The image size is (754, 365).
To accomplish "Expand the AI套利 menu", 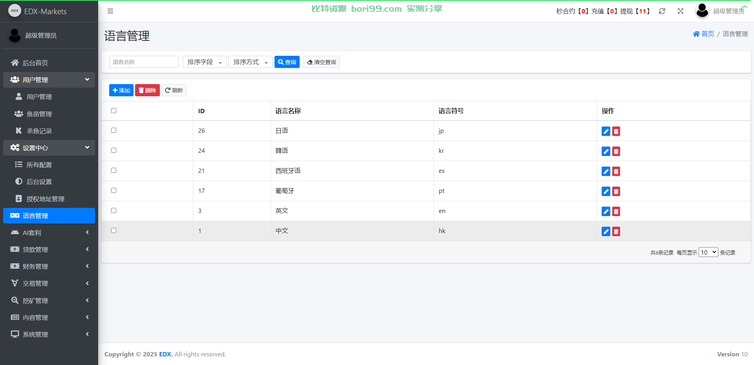I will pyautogui.click(x=49, y=233).
